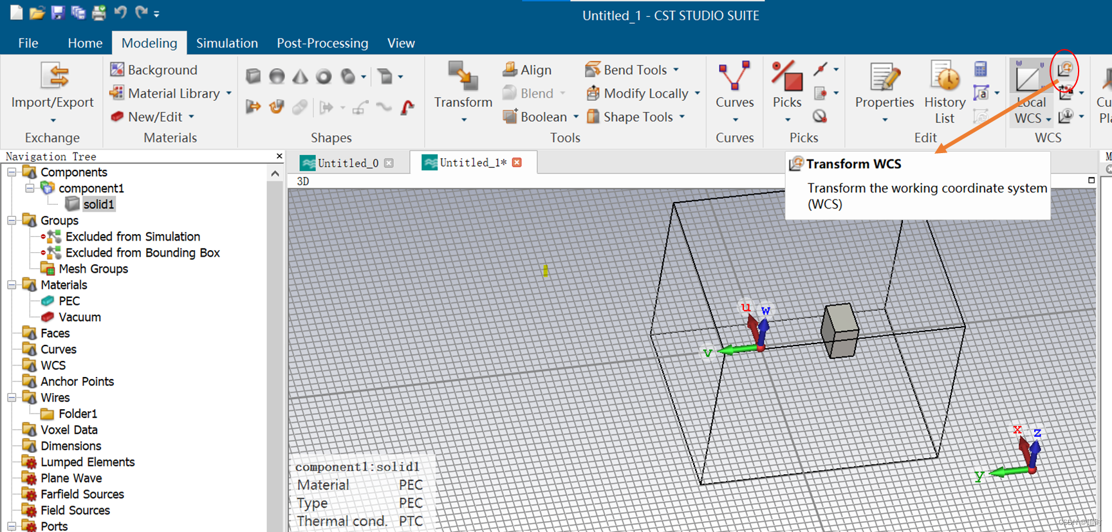Create a cylinder shape
The image size is (1112, 532).
pyautogui.click(x=347, y=77)
